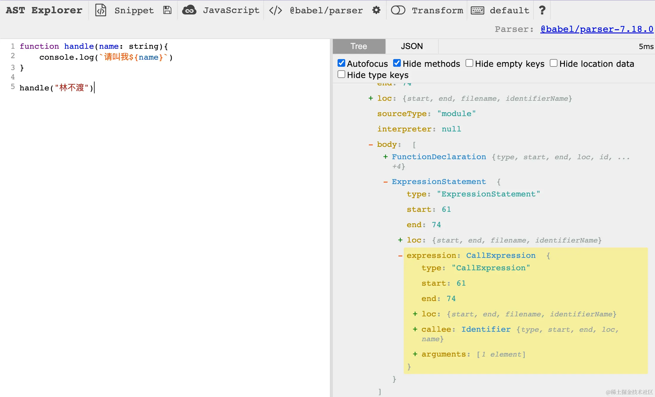Click code editor line five
This screenshot has height=397, width=655.
click(56, 88)
